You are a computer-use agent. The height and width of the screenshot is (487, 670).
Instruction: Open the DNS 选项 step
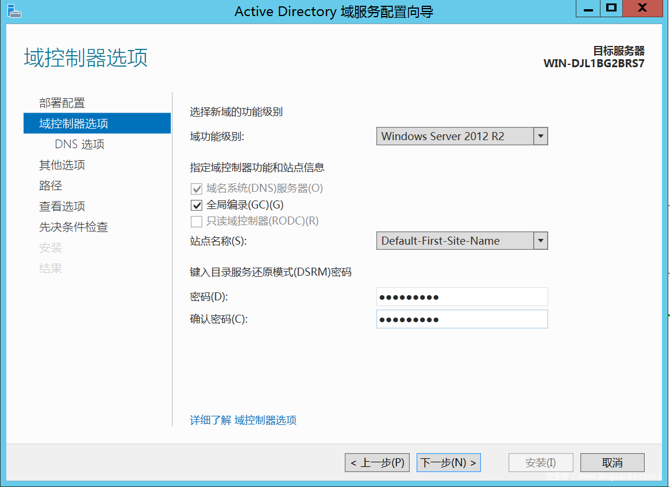point(79,144)
